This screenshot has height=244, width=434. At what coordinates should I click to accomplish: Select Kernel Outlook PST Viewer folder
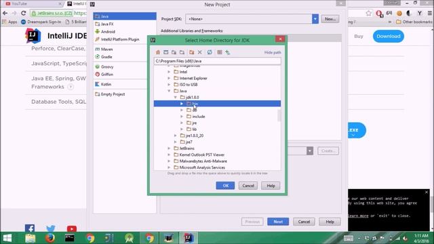click(199, 155)
